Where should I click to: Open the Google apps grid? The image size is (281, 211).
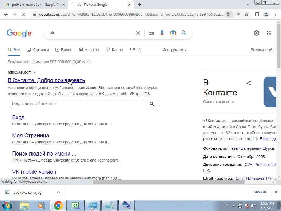click(269, 33)
